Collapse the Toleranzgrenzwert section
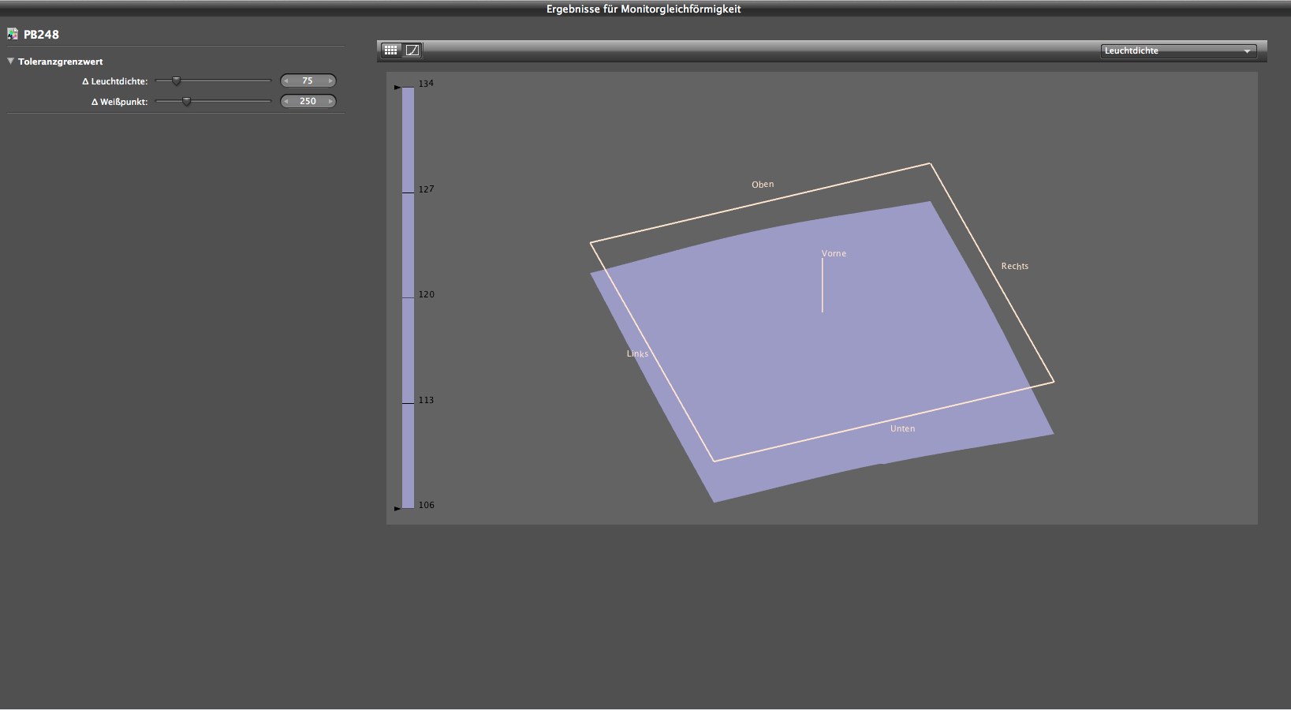 click(x=11, y=62)
